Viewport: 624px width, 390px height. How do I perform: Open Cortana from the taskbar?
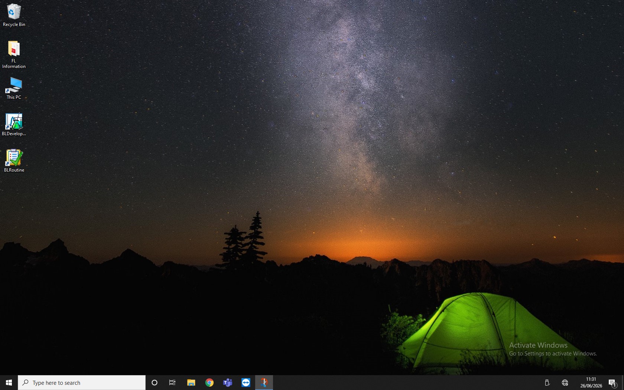[155, 383]
